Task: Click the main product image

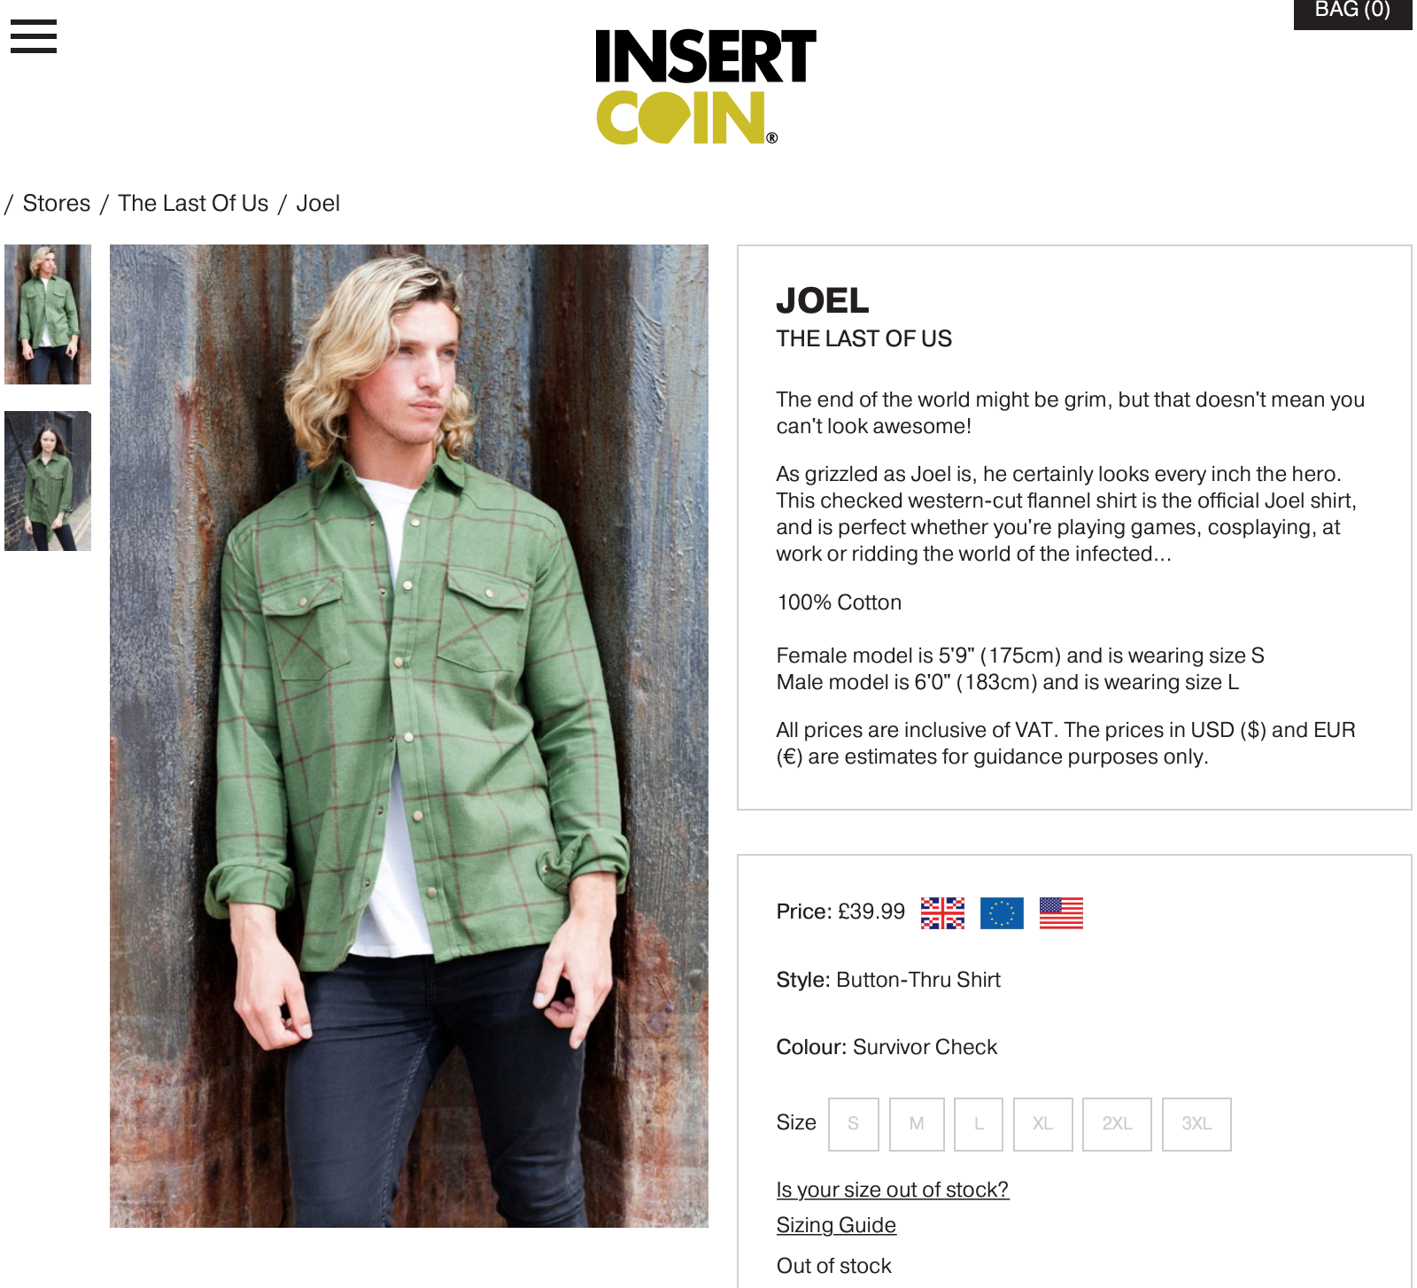Action: 409,736
